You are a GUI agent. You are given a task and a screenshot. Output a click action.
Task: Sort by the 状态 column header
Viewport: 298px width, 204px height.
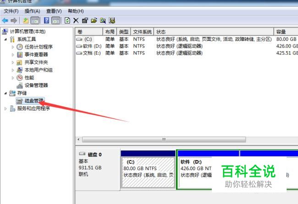click(214, 32)
